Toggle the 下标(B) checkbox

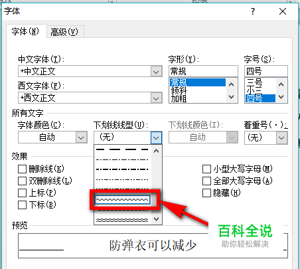point(22,205)
